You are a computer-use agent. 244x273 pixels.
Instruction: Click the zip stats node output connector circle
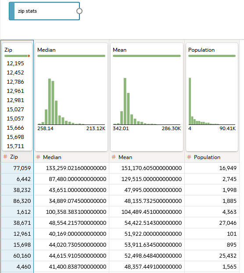tap(79, 11)
